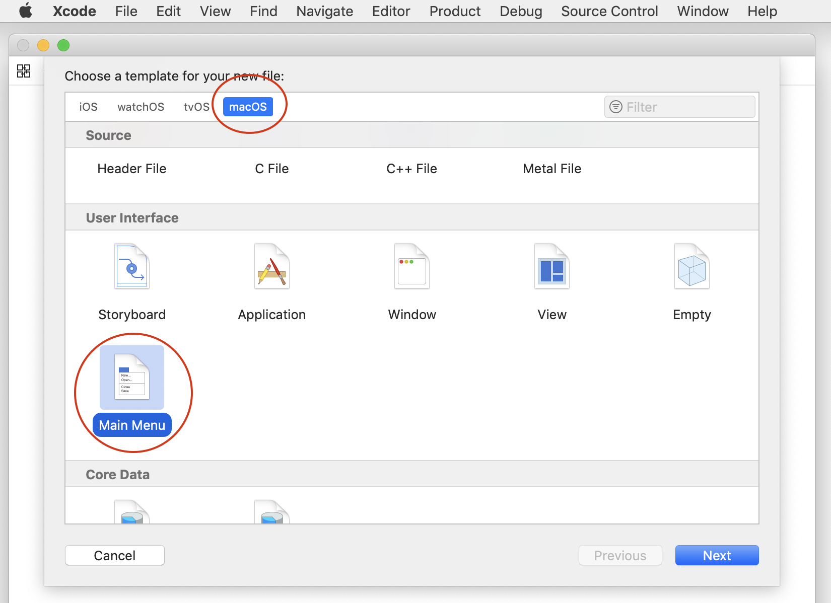
Task: Click the first Core Data template icon
Action: pyautogui.click(x=132, y=512)
